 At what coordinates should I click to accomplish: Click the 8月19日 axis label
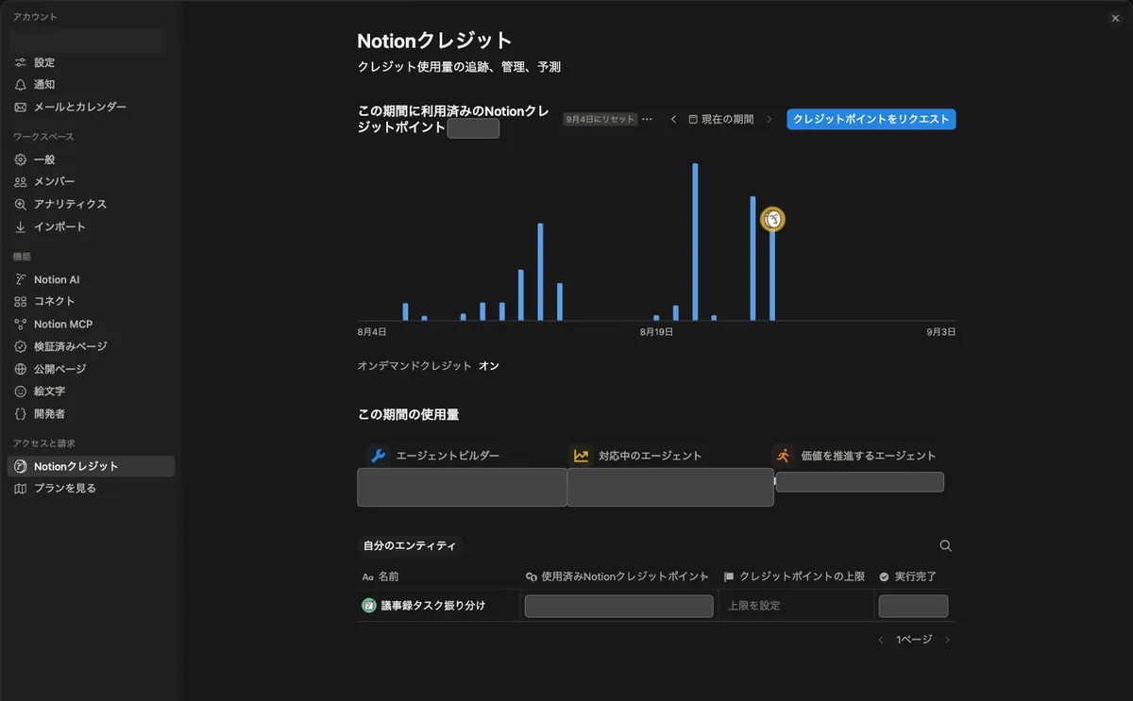click(656, 332)
